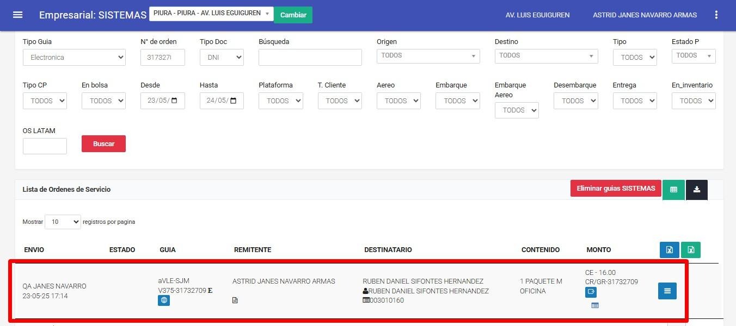This screenshot has width=736, height=326.
Task: Click the blue tag icon under monto
Action: [591, 292]
